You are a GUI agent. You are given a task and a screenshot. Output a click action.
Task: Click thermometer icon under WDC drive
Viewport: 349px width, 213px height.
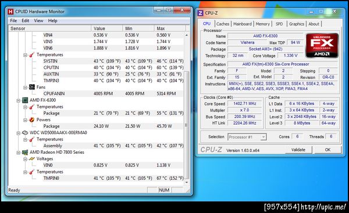tap(32, 139)
